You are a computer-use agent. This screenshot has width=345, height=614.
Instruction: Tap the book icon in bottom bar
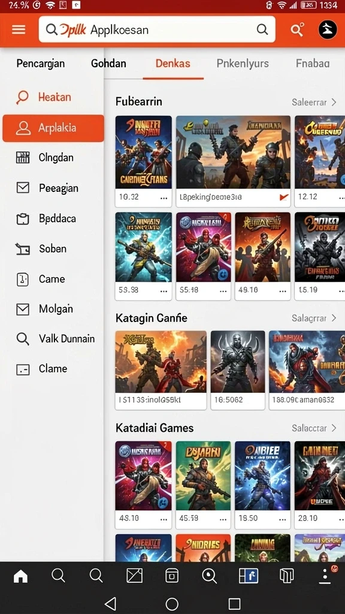(287, 575)
